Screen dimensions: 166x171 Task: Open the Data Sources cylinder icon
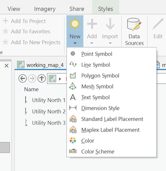134,24
